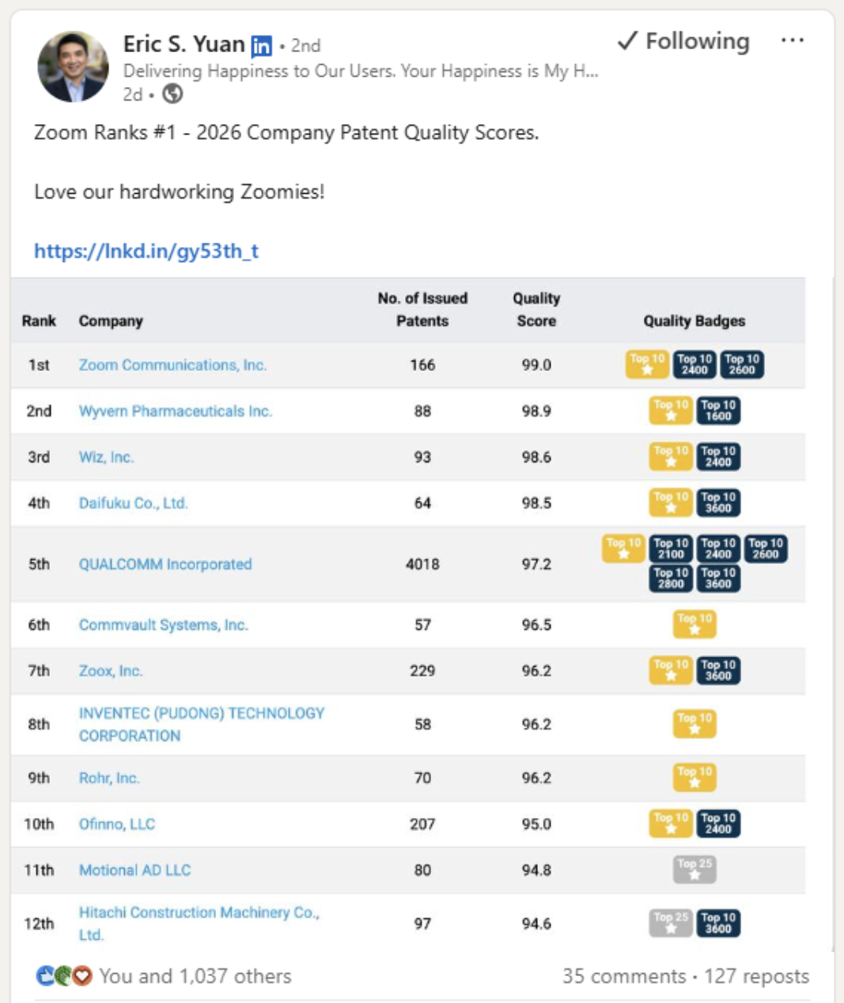Click the post reaction emoji icons
844x1003 pixels.
pyautogui.click(x=64, y=976)
